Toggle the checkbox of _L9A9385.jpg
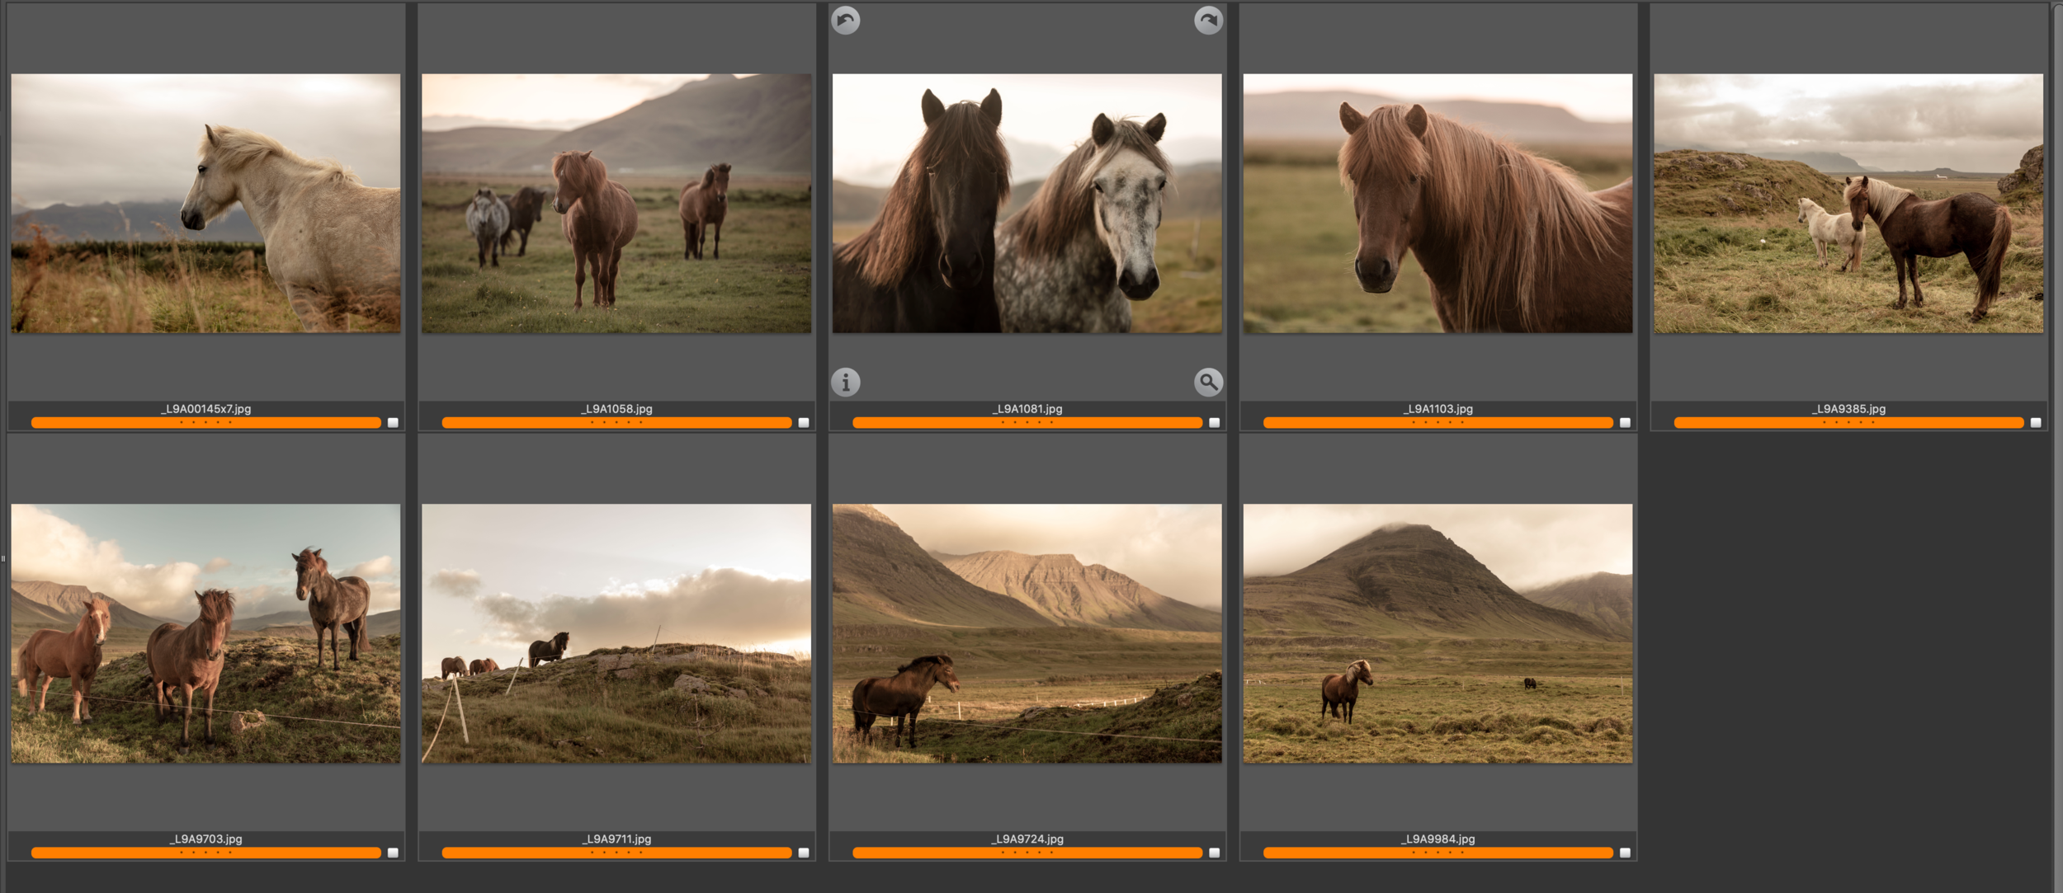Screen dimensions: 2063x893 click(x=2036, y=423)
